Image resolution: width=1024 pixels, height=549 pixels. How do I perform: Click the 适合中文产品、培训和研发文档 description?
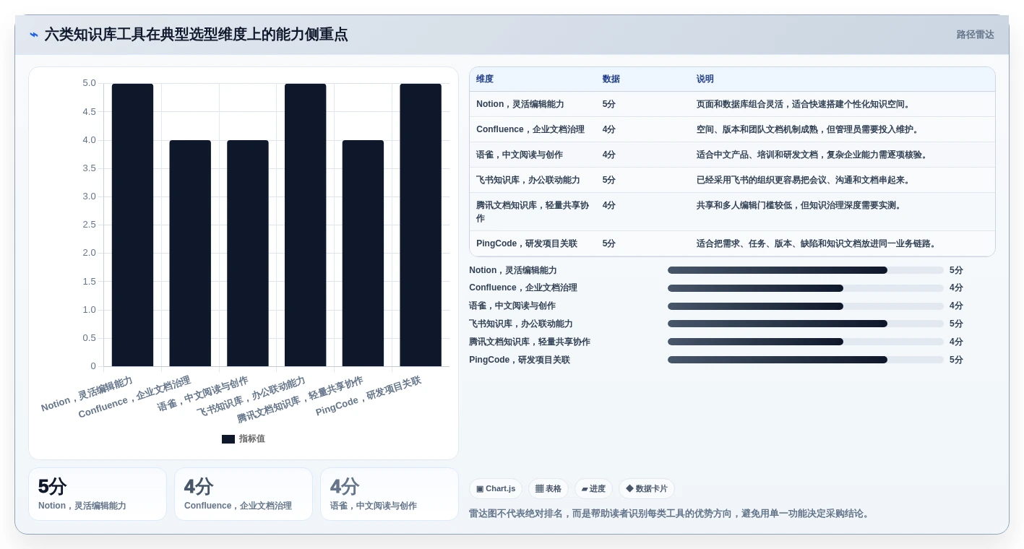point(812,155)
